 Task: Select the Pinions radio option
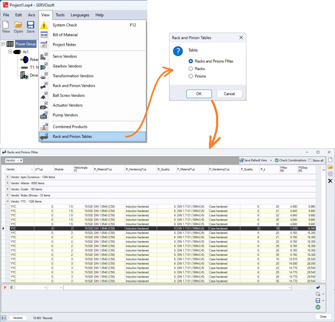191,76
